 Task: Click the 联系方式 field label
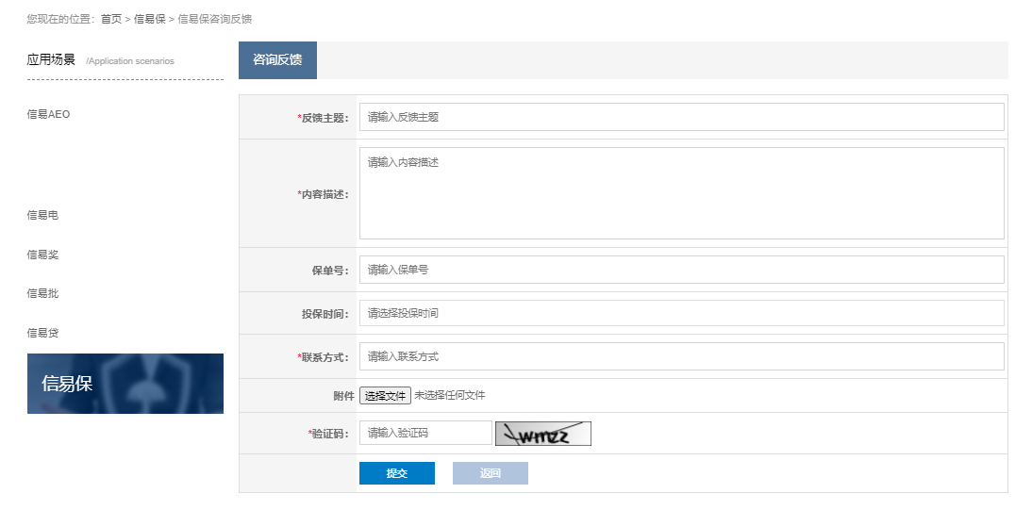324,358
